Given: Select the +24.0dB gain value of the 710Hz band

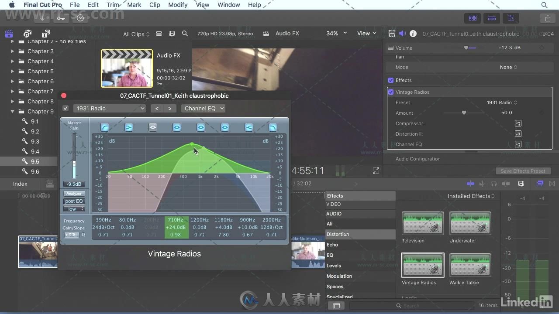Looking at the screenshot, I should click(x=176, y=227).
